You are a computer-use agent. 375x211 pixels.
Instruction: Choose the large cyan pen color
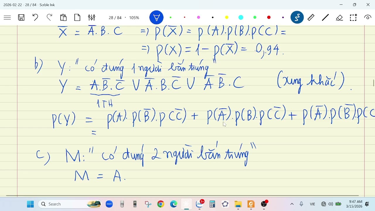point(241,18)
